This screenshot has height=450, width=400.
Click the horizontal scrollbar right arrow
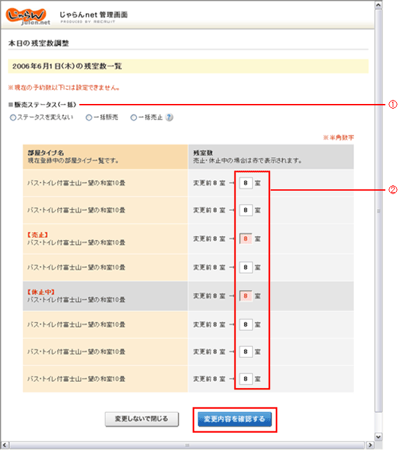tap(369, 445)
